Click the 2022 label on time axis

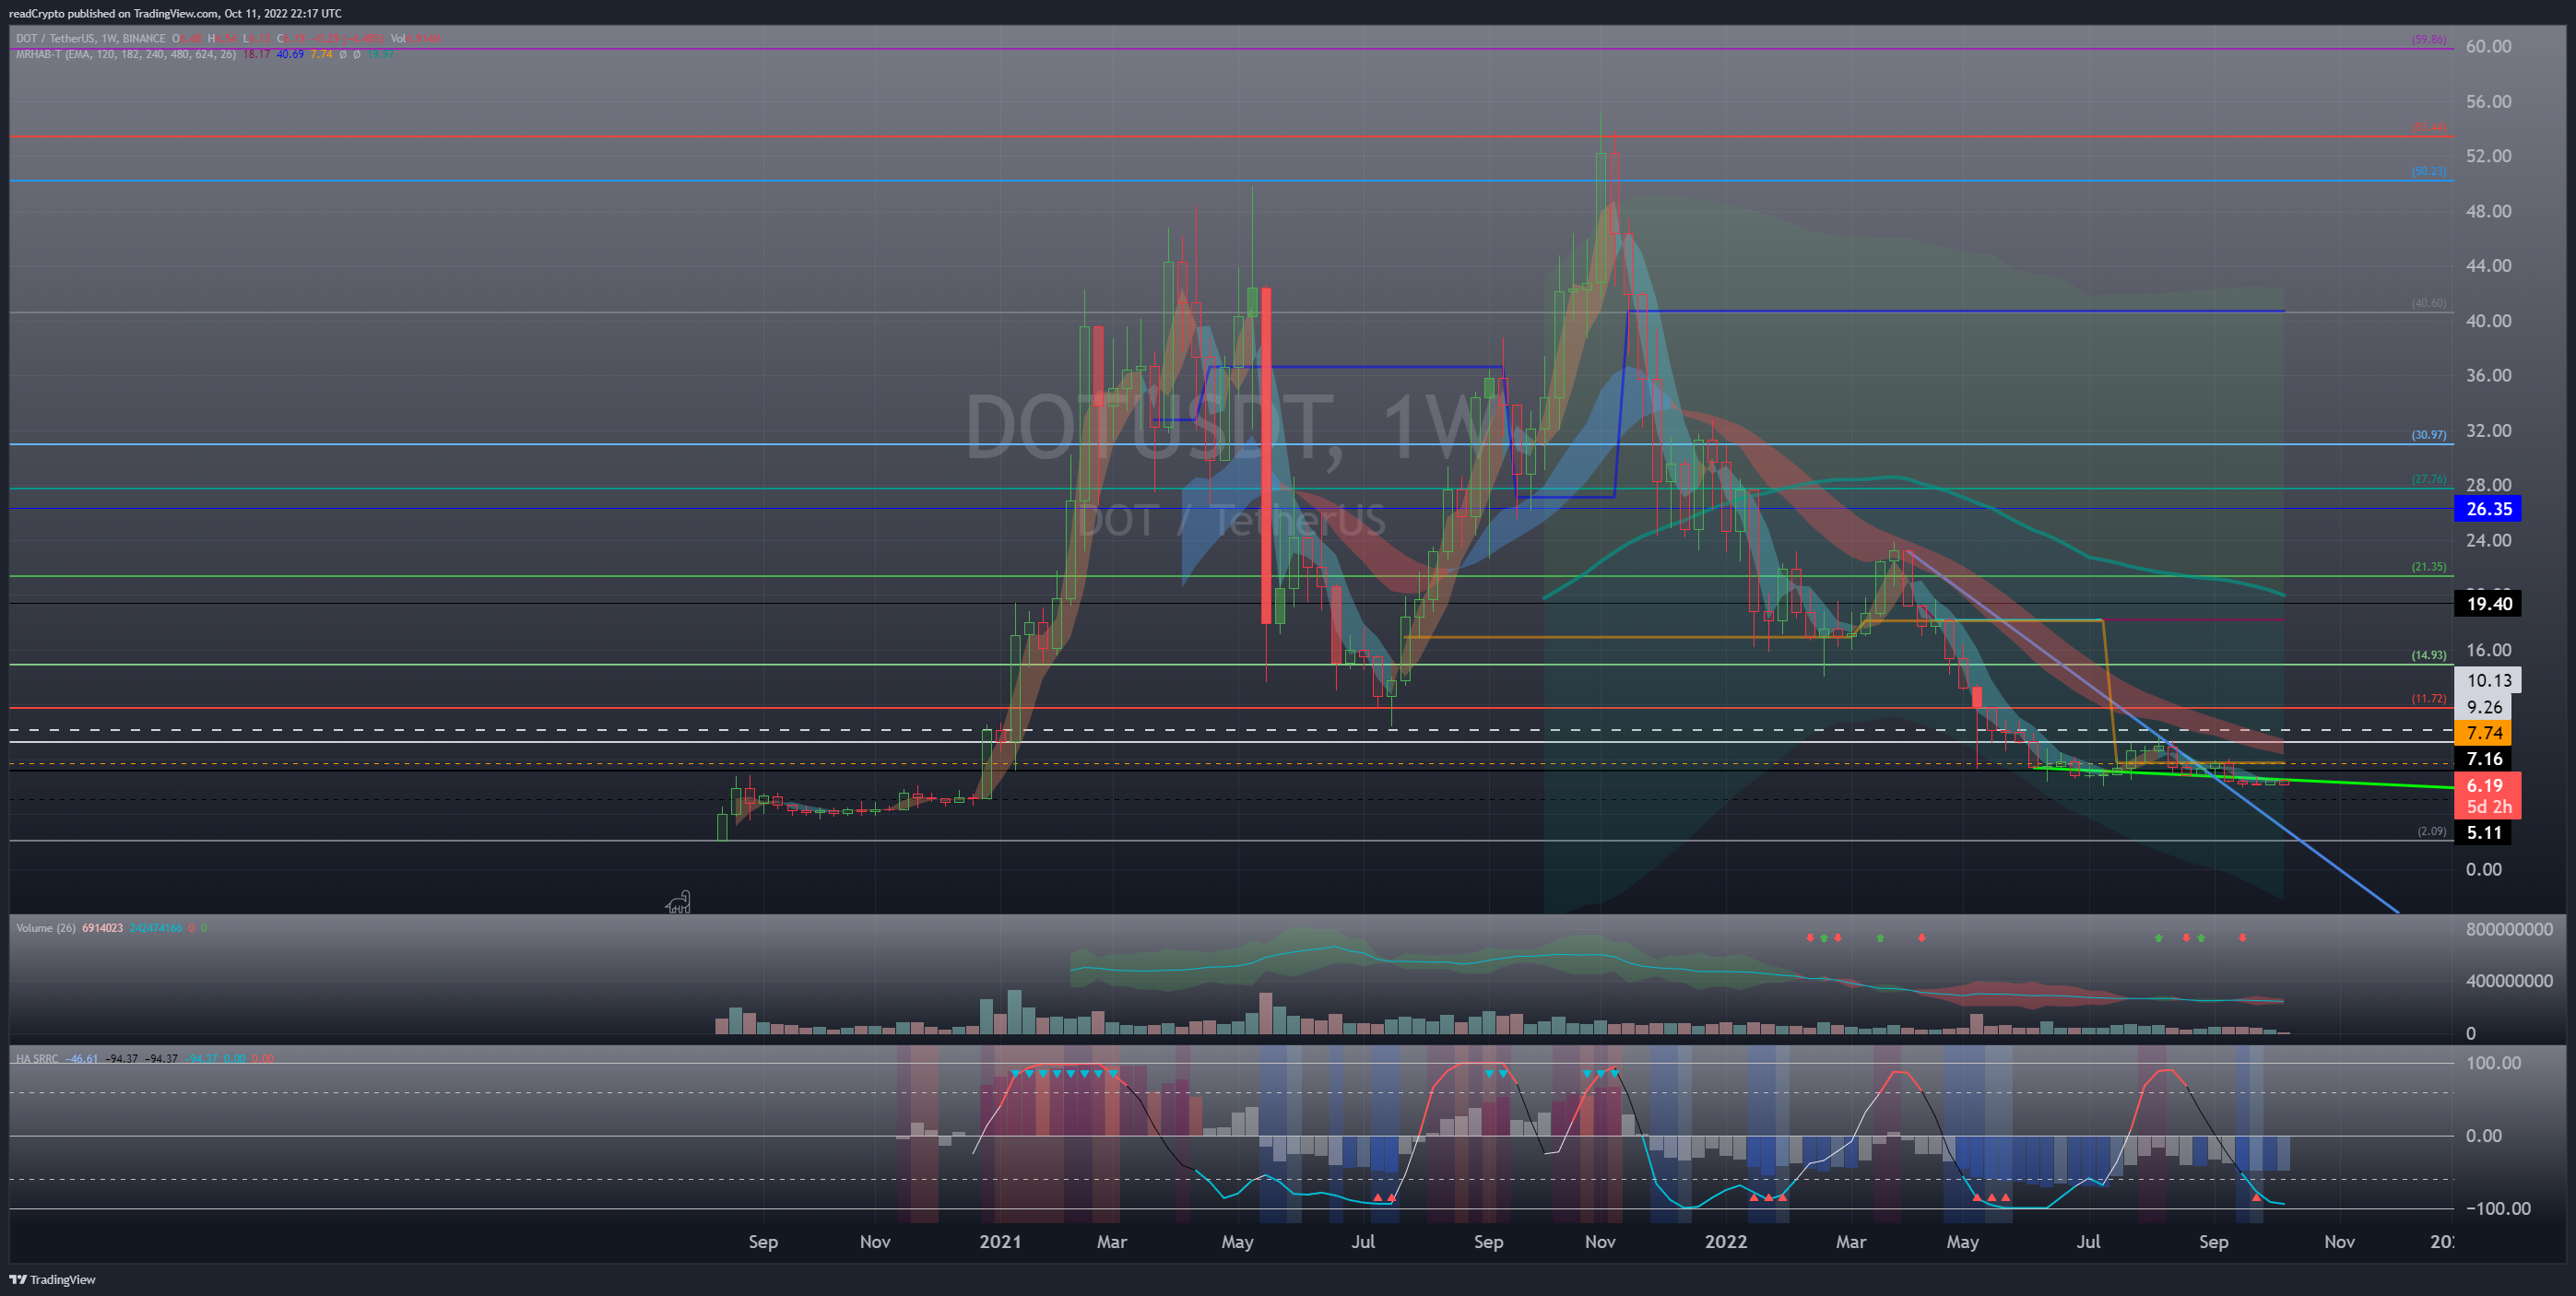point(1726,1241)
